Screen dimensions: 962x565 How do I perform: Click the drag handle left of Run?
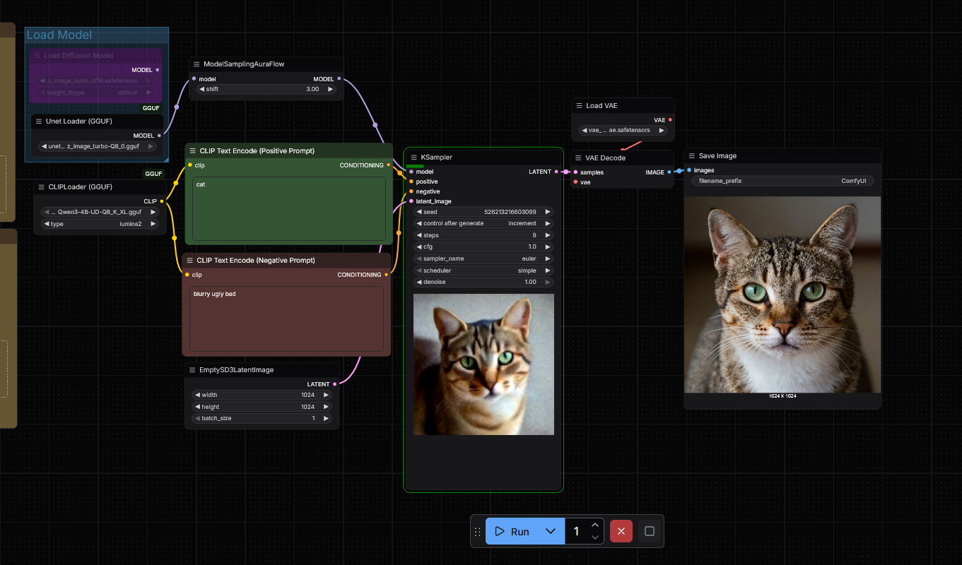pyautogui.click(x=478, y=531)
